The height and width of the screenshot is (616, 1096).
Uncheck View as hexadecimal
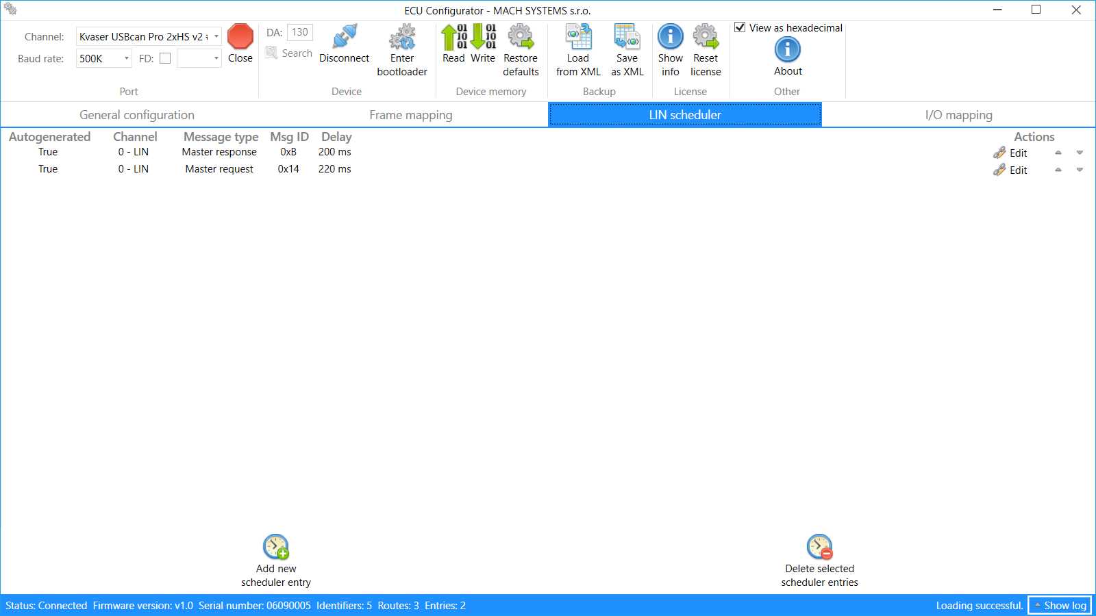click(740, 27)
